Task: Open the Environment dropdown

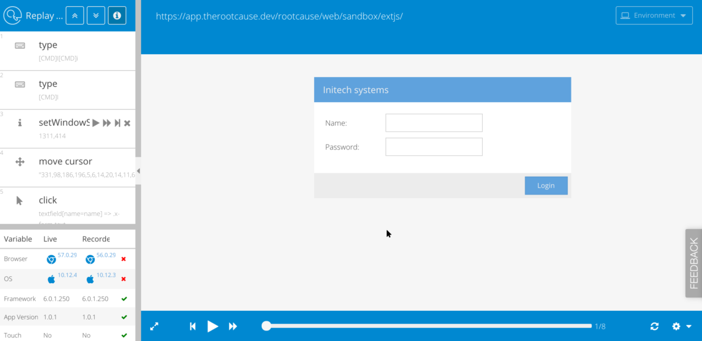Action: pos(653,15)
